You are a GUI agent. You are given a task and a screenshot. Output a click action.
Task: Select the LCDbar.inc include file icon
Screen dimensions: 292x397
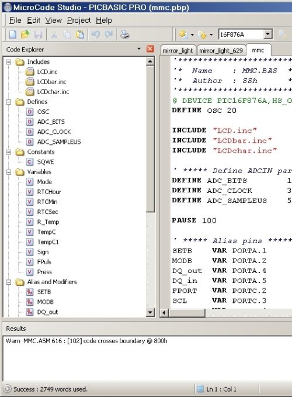(x=30, y=81)
